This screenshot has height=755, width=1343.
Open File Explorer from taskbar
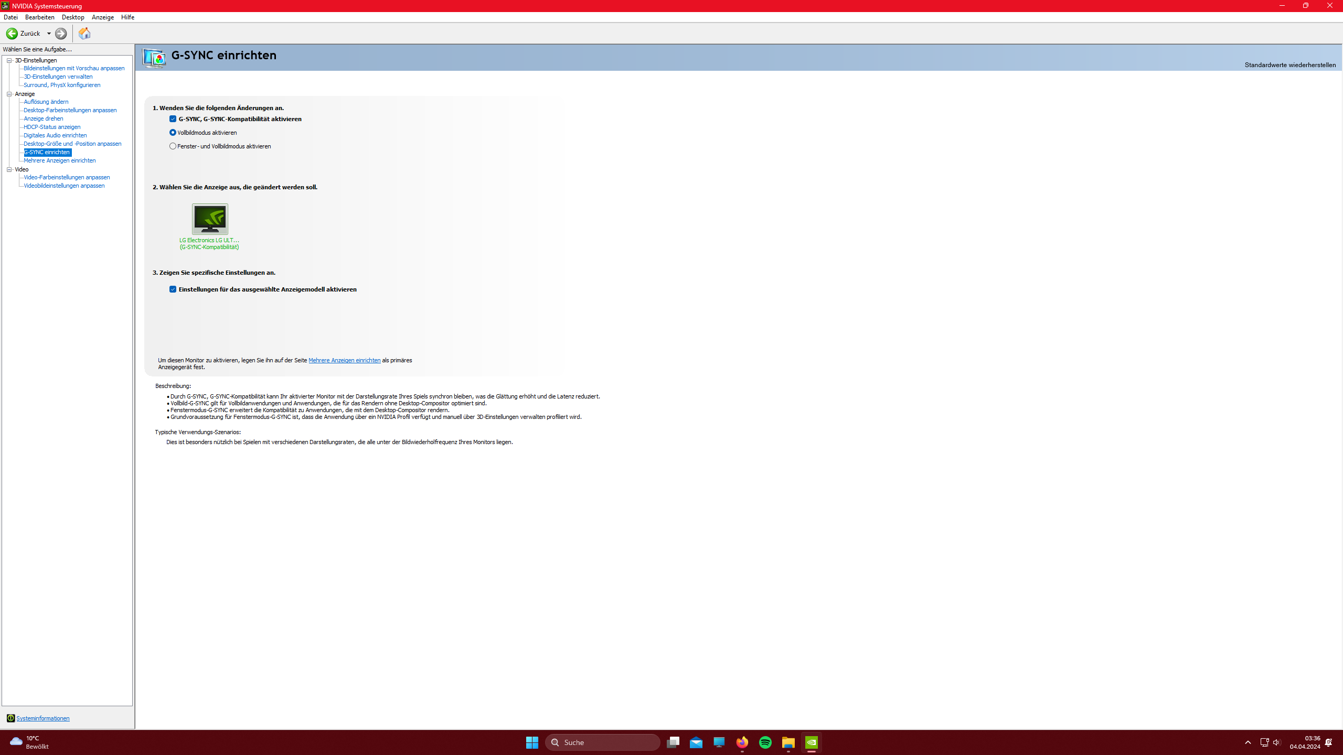coord(788,742)
